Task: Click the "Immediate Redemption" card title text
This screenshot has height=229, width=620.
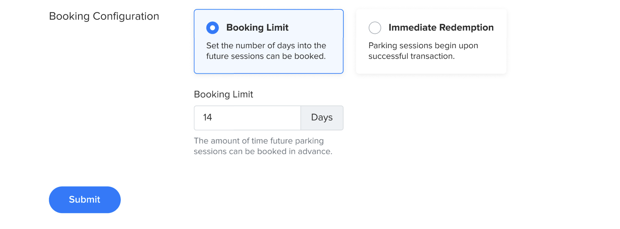Action: click(x=441, y=28)
